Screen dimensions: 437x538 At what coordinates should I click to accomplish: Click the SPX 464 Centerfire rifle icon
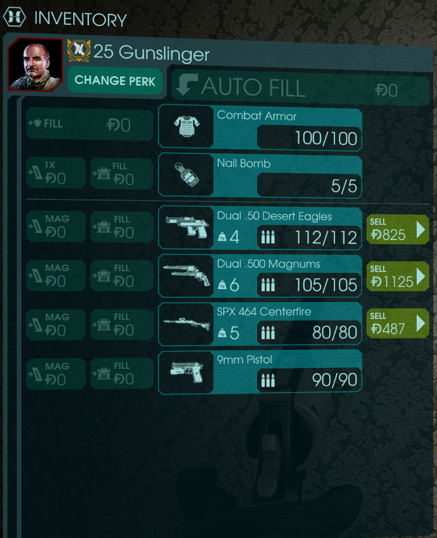click(x=187, y=323)
